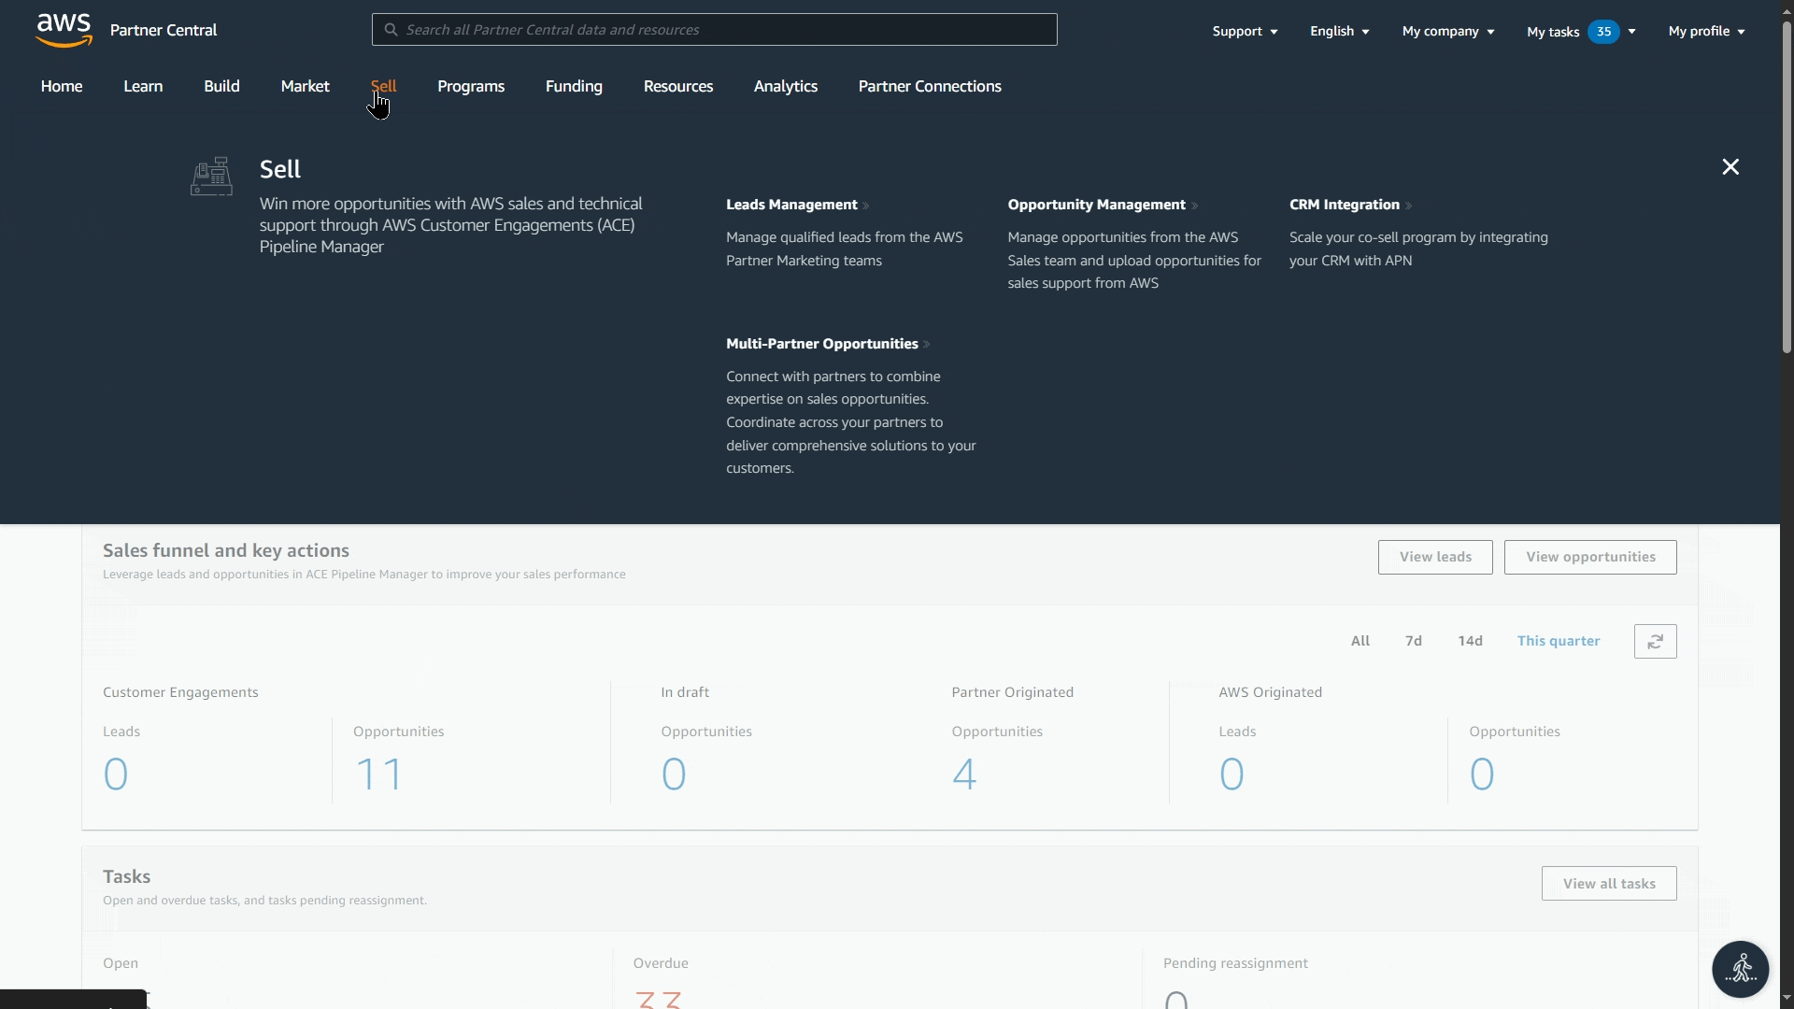1794x1009 pixels.
Task: Open the Opportunity Management link
Action: pyautogui.click(x=1096, y=205)
